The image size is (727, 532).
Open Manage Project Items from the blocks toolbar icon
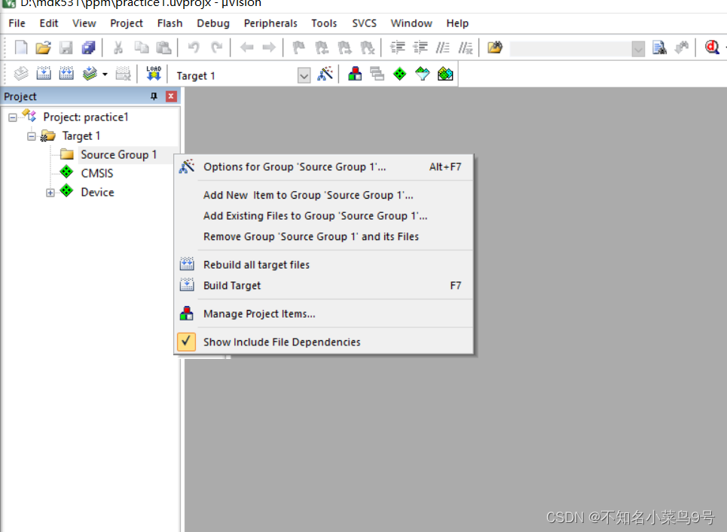355,74
